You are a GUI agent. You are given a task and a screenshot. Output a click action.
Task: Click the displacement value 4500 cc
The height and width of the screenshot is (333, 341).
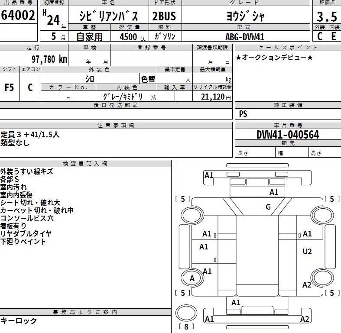133,37
